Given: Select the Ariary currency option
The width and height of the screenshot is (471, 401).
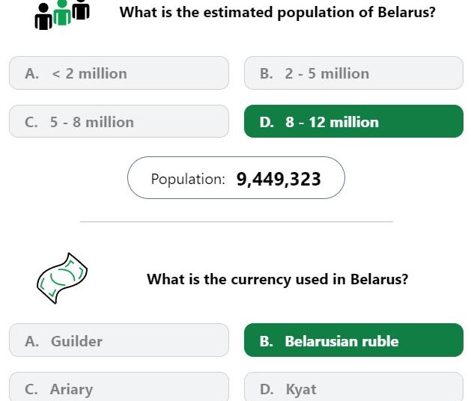Looking at the screenshot, I should point(119,387).
